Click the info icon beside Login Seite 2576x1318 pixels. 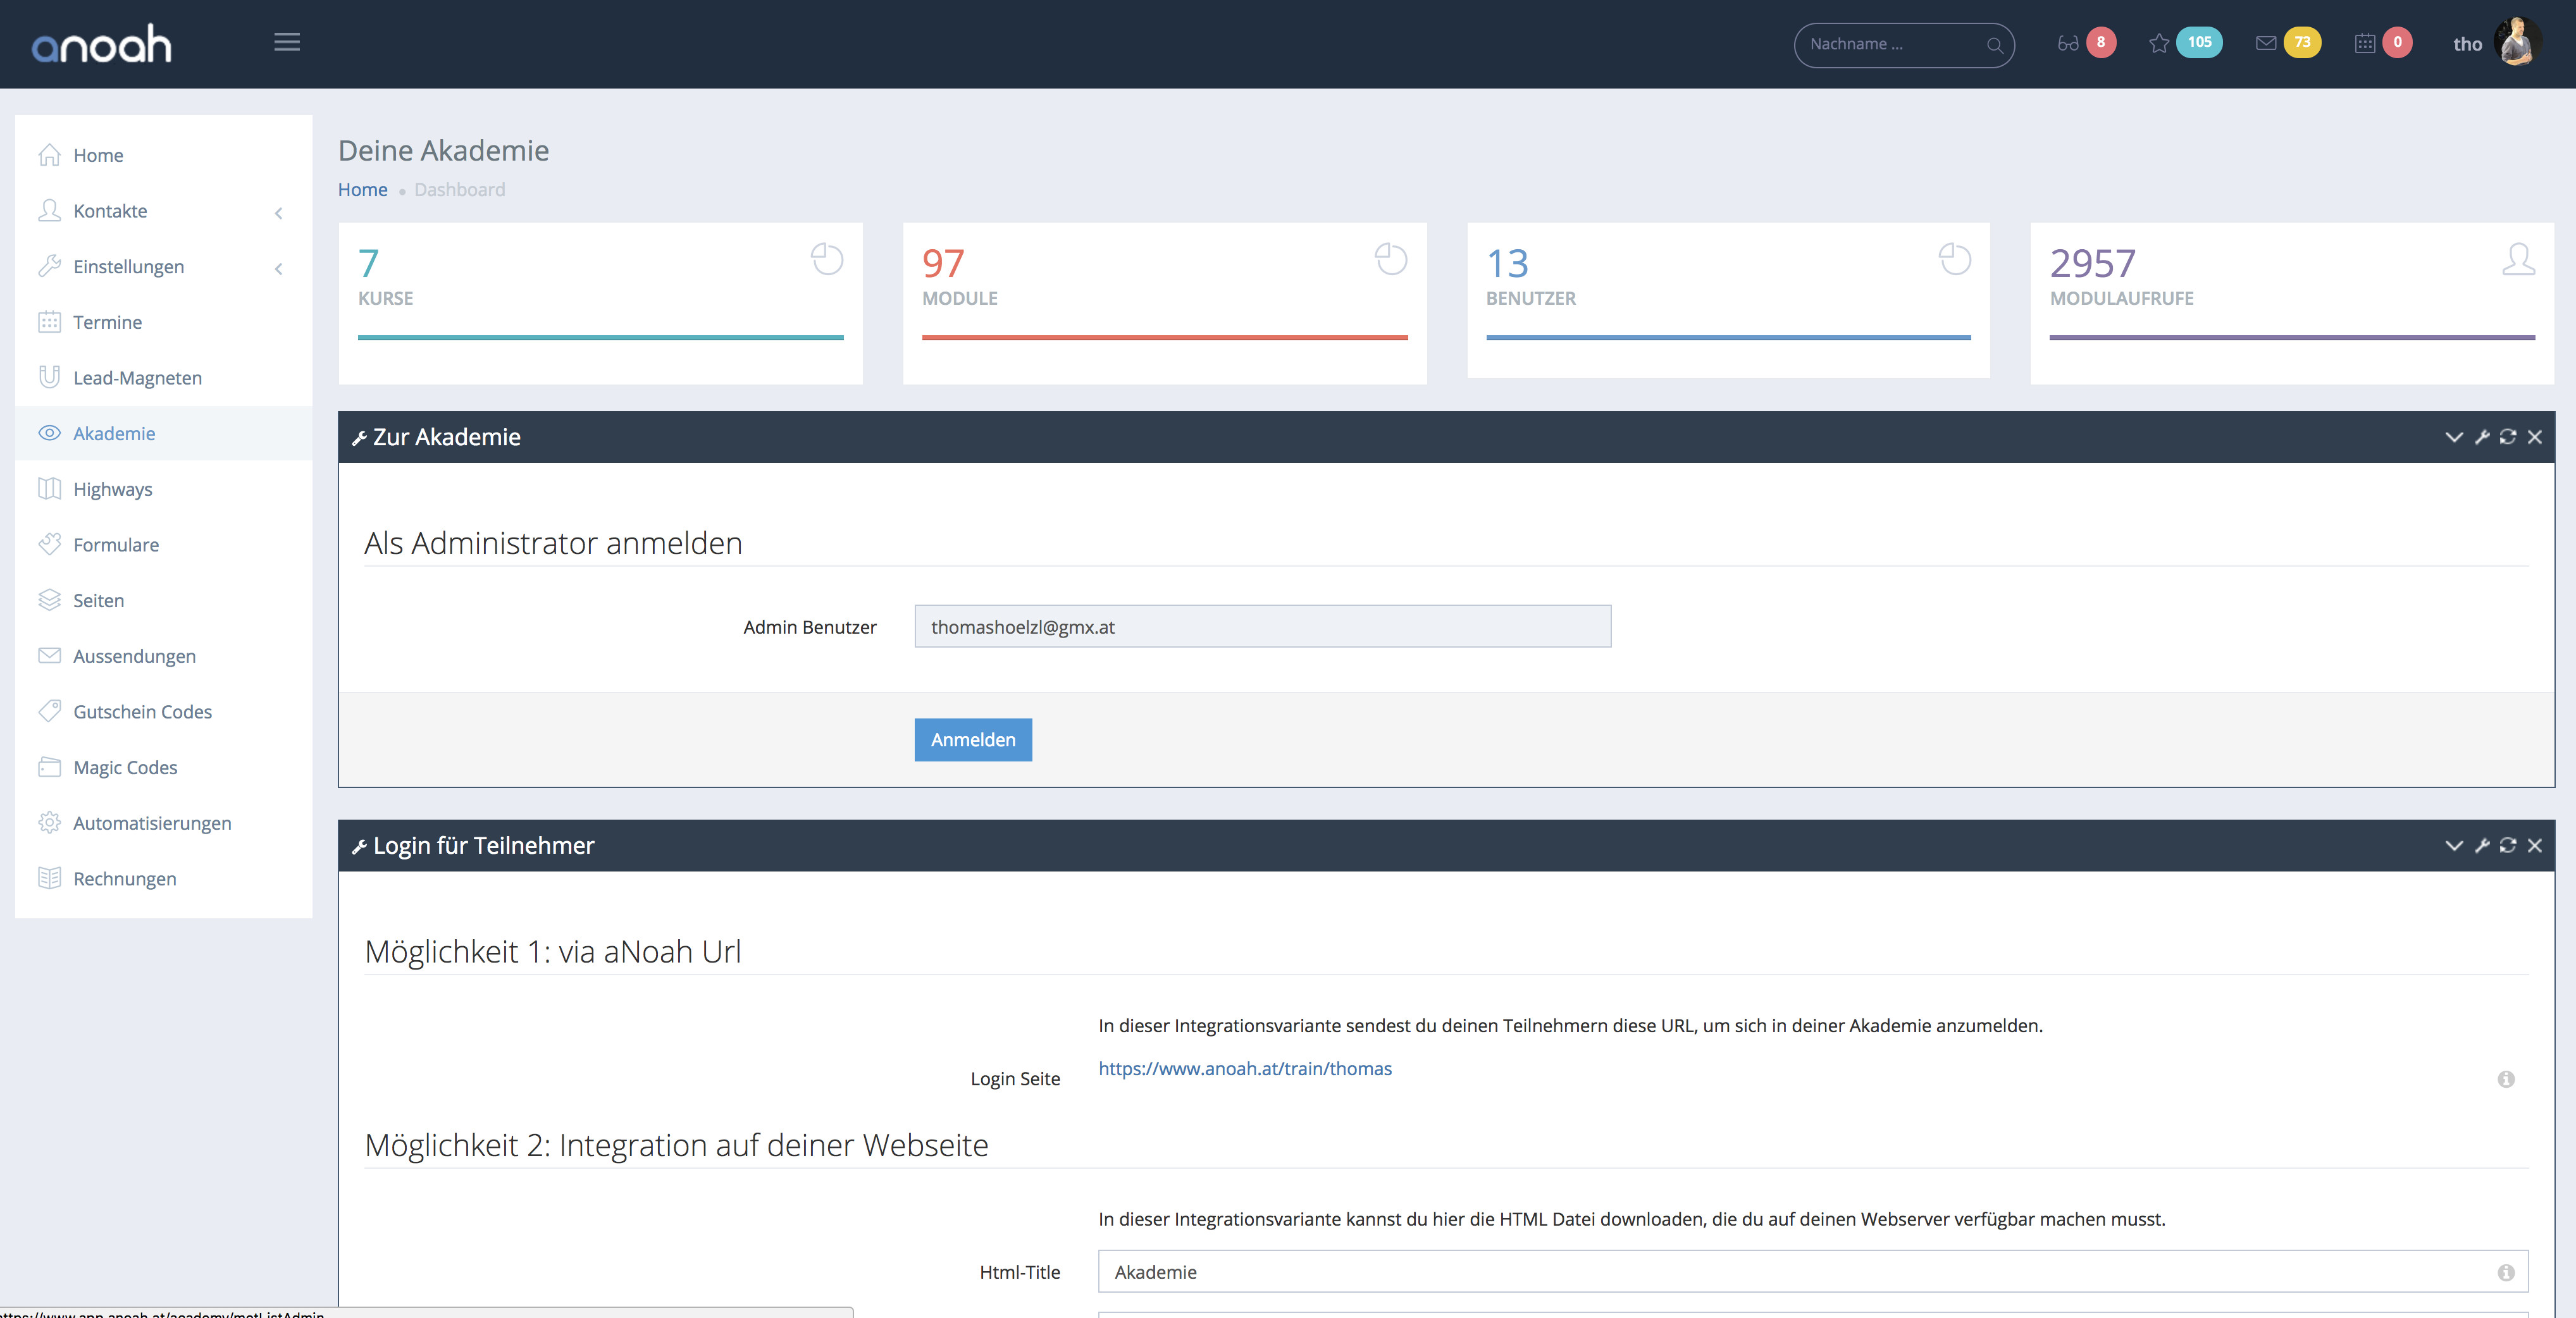[2506, 1079]
